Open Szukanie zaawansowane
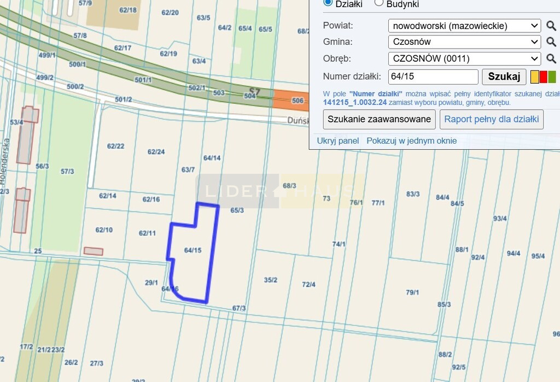The width and height of the screenshot is (560, 382). [x=379, y=119]
